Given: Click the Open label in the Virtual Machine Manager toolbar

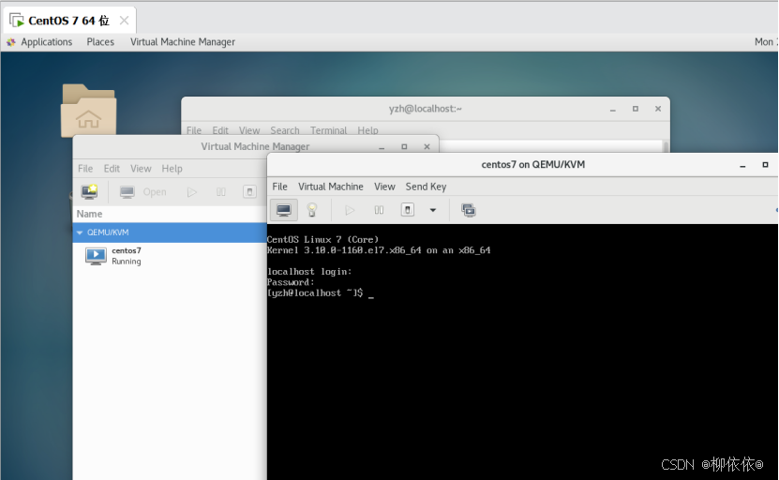Looking at the screenshot, I should pos(155,192).
